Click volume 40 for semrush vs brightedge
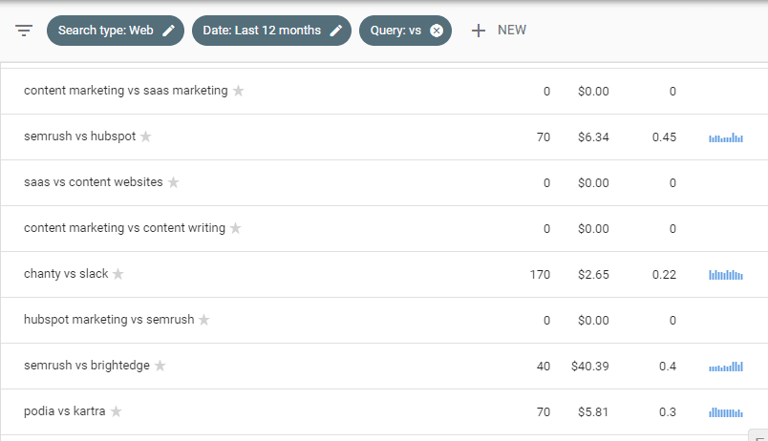Image resolution: width=768 pixels, height=441 pixels. 544,367
